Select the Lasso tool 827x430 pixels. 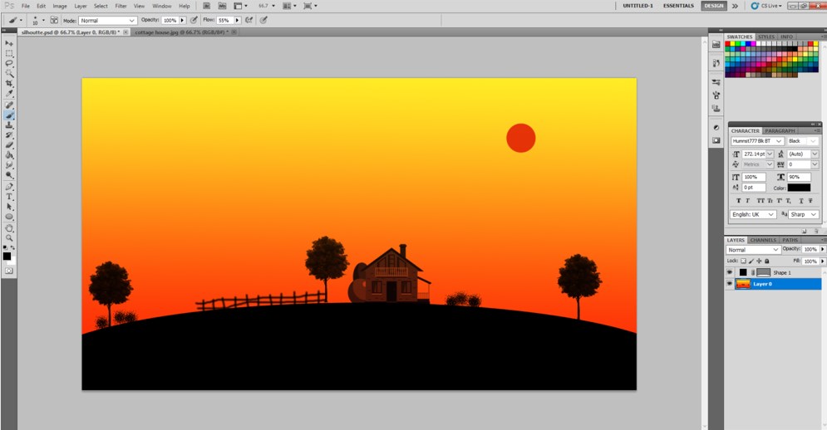point(9,63)
